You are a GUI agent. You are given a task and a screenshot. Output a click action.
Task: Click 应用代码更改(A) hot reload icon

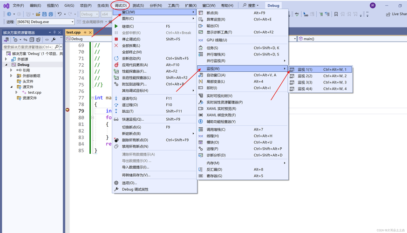116,65
